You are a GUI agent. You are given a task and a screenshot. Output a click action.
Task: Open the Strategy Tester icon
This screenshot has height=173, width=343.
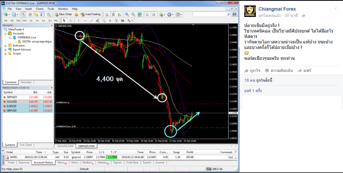point(49,14)
